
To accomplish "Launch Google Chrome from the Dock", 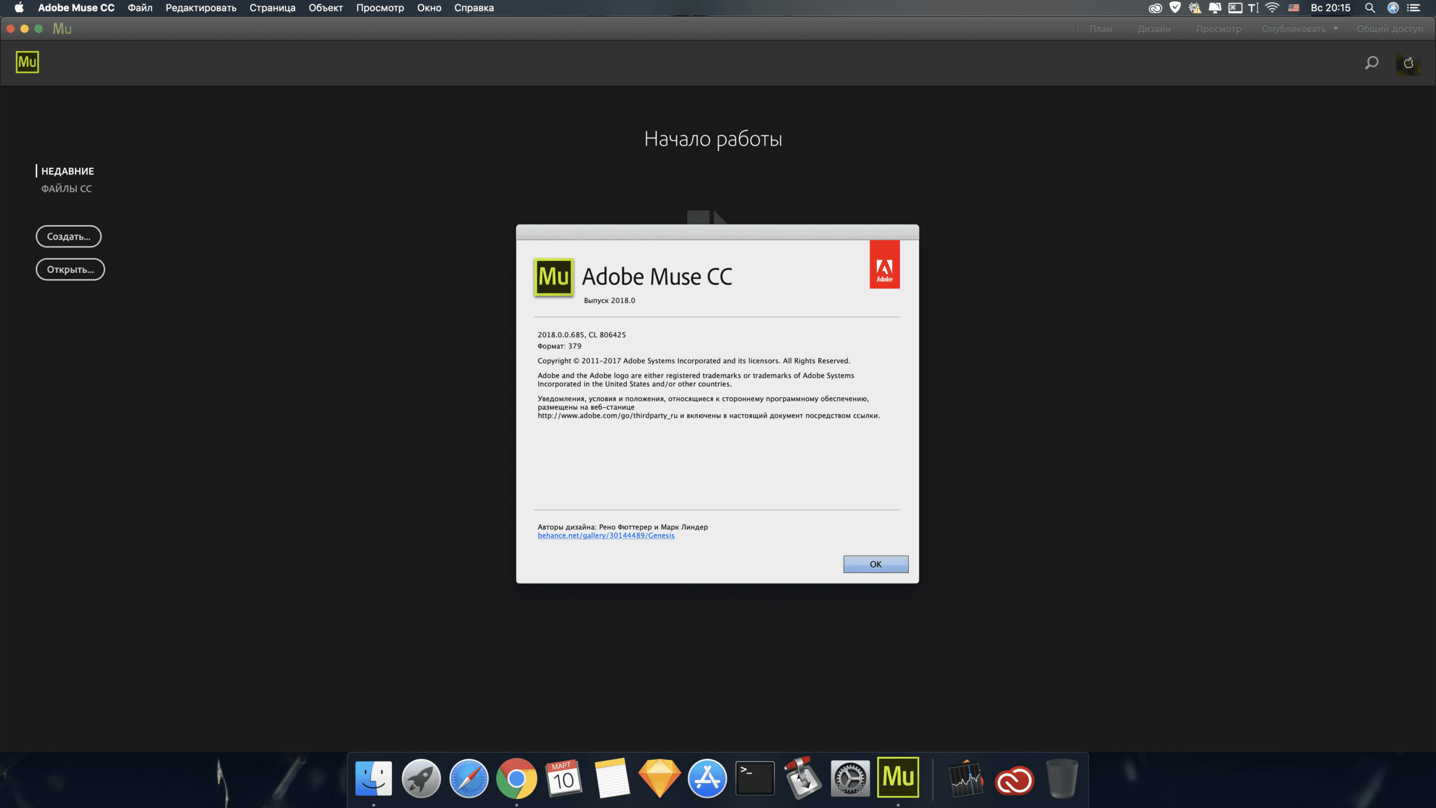I will tap(517, 778).
